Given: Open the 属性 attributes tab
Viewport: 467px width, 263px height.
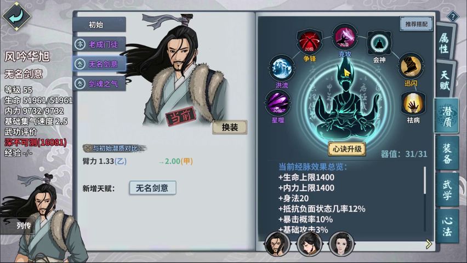Looking at the screenshot, I should click(445, 42).
